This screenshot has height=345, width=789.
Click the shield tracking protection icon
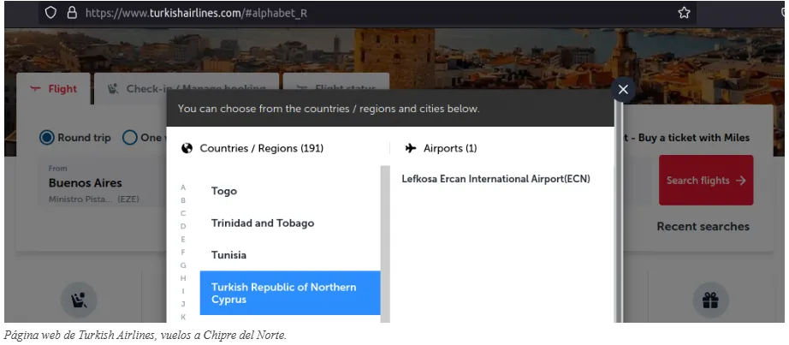tap(51, 13)
